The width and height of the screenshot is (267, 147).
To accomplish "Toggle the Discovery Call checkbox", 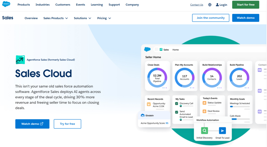I will point(177,103).
